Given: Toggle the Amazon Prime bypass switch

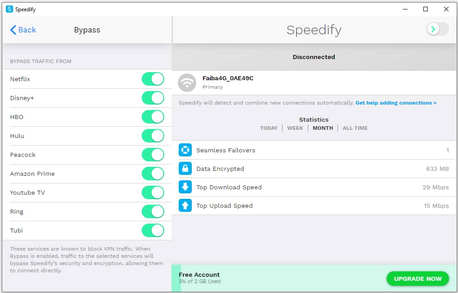Looking at the screenshot, I should point(153,174).
